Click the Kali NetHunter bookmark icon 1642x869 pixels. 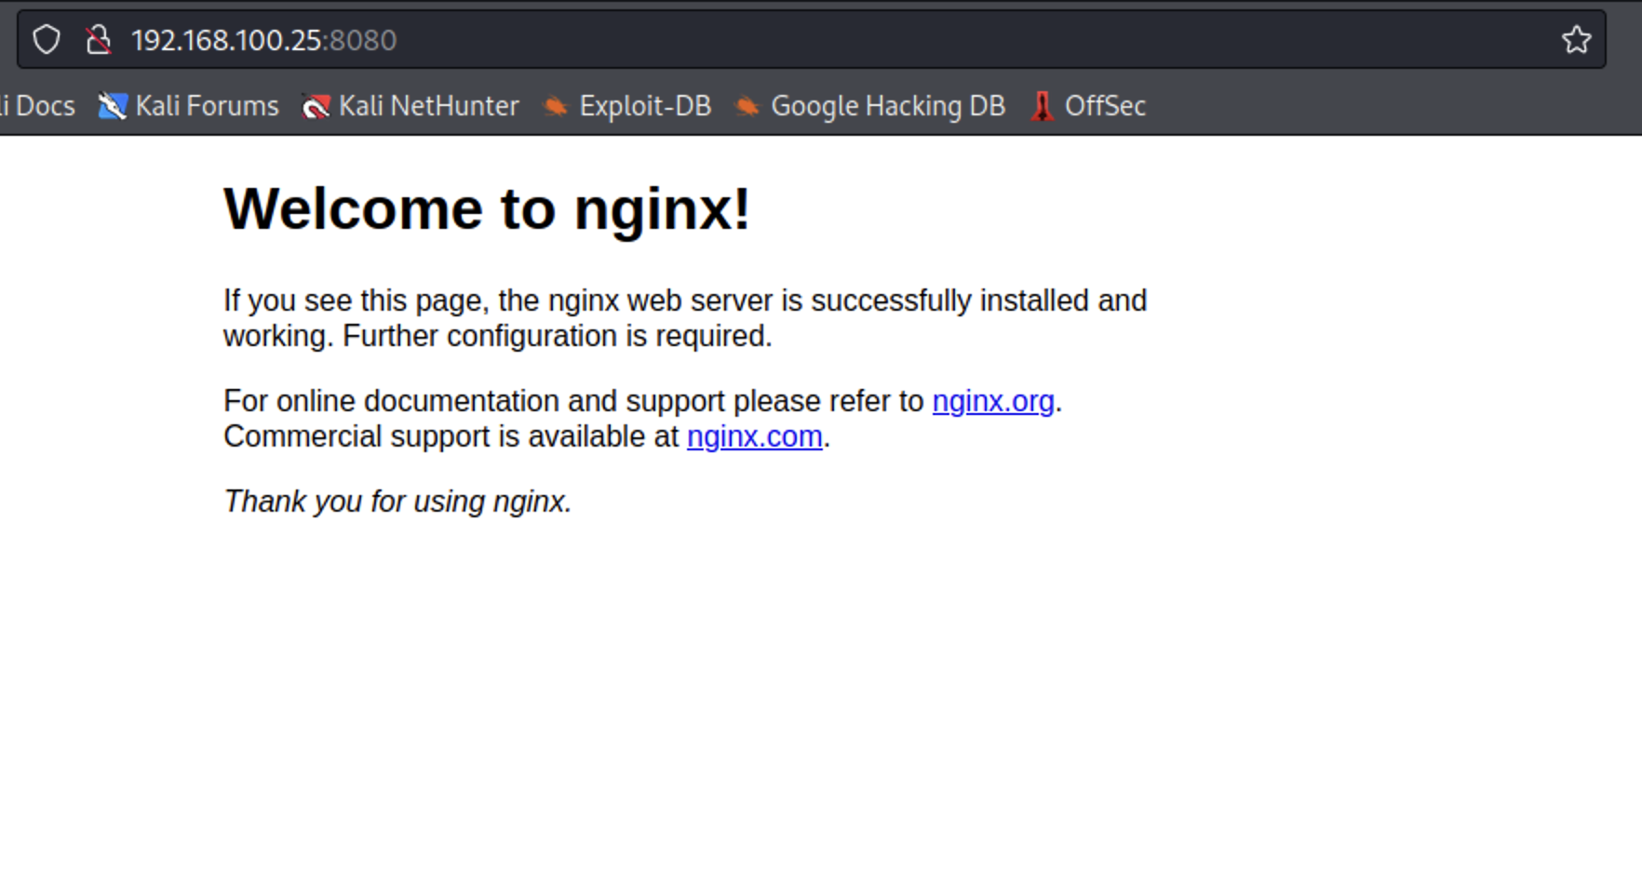point(316,106)
